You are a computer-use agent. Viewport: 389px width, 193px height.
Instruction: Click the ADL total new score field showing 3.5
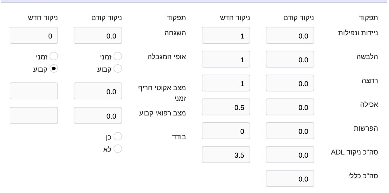tap(226, 155)
